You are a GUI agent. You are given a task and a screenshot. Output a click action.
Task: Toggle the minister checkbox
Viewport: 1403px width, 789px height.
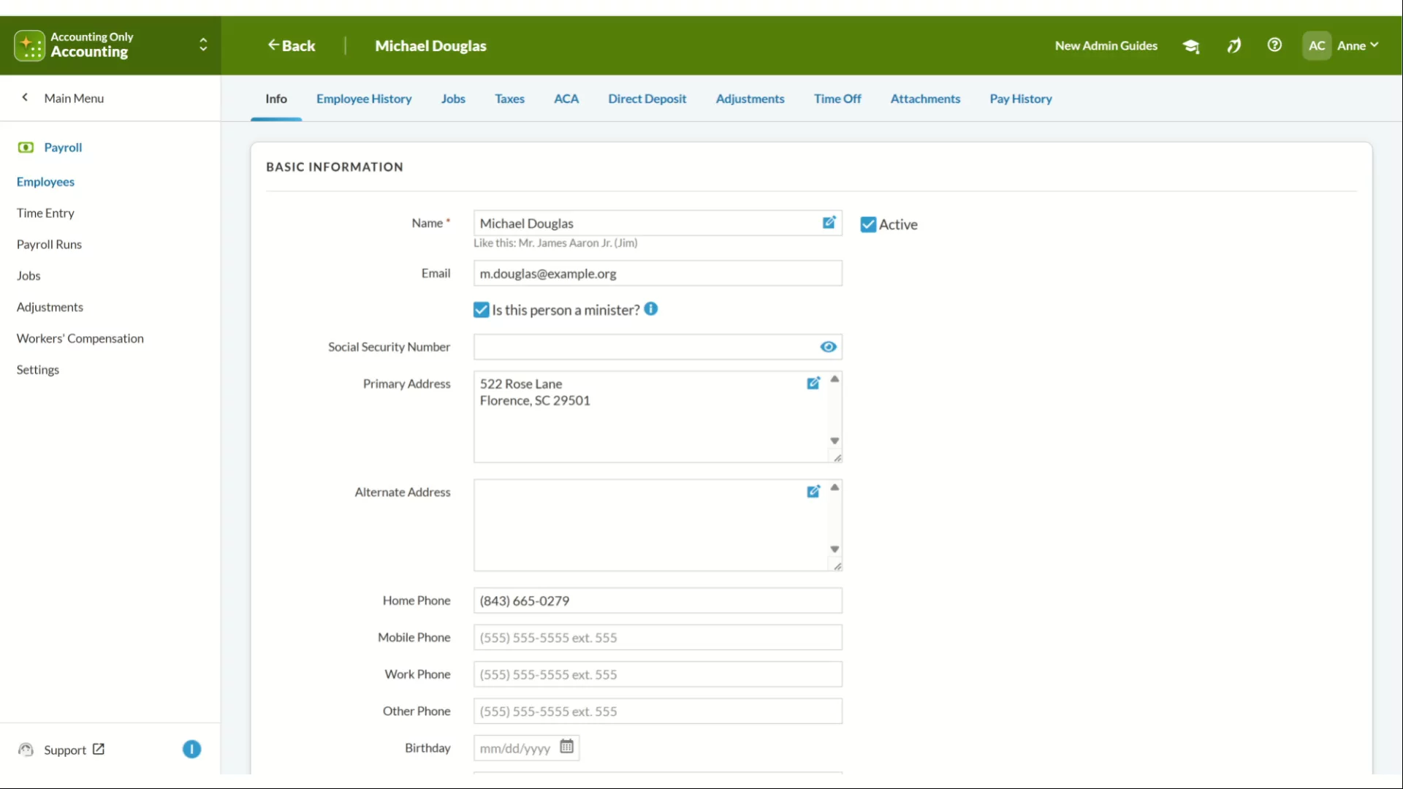pos(481,310)
